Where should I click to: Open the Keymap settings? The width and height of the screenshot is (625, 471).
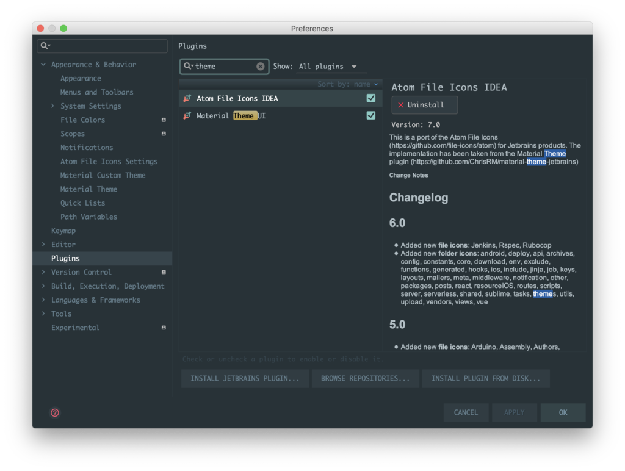click(x=63, y=231)
